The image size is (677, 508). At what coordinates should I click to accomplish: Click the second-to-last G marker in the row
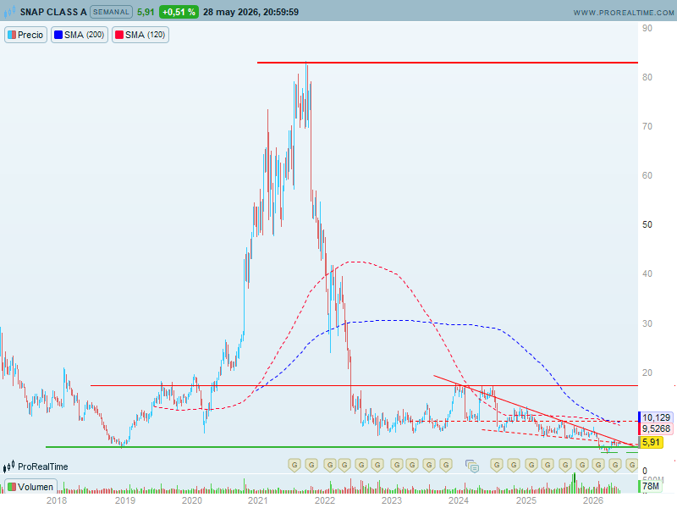[615, 465]
